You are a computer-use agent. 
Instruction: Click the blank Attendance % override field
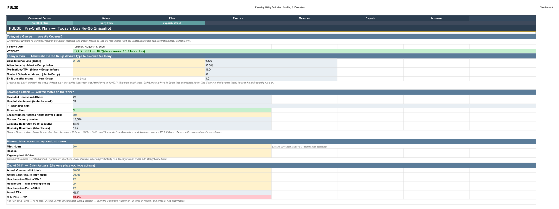pos(138,65)
